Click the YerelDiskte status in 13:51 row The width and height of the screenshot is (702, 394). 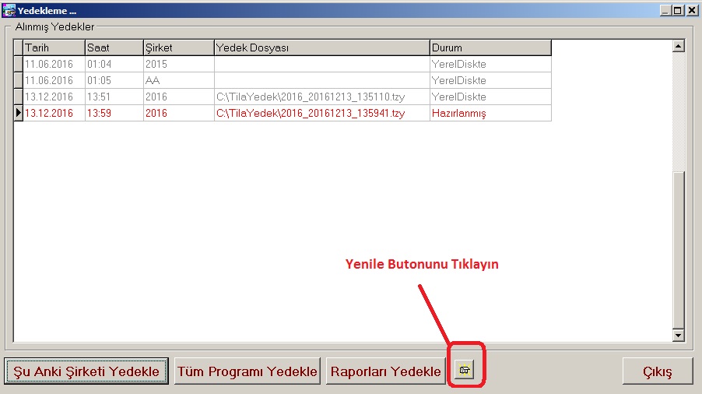pyautogui.click(x=490, y=97)
